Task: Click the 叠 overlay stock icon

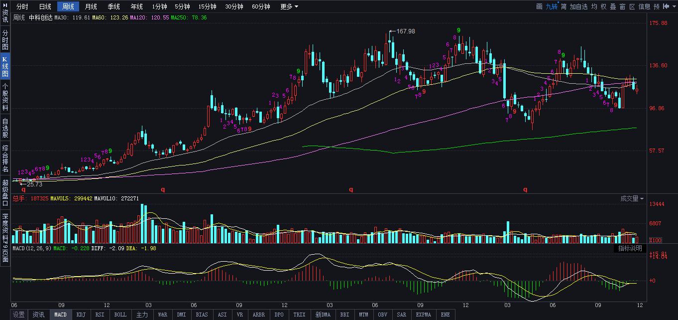Action: point(613,6)
